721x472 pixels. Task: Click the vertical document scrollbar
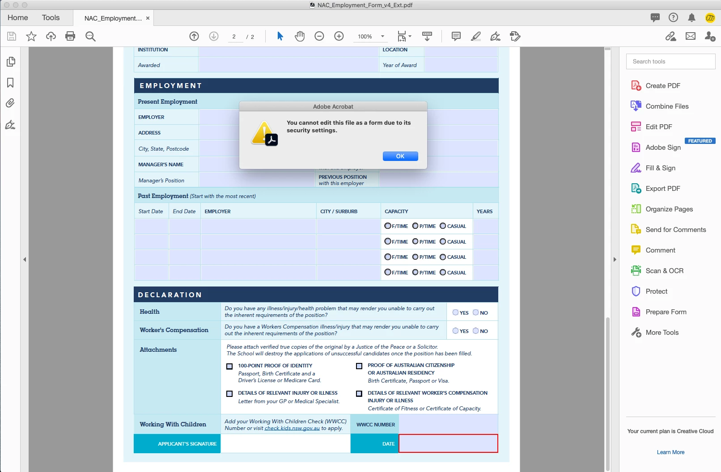coord(607,393)
